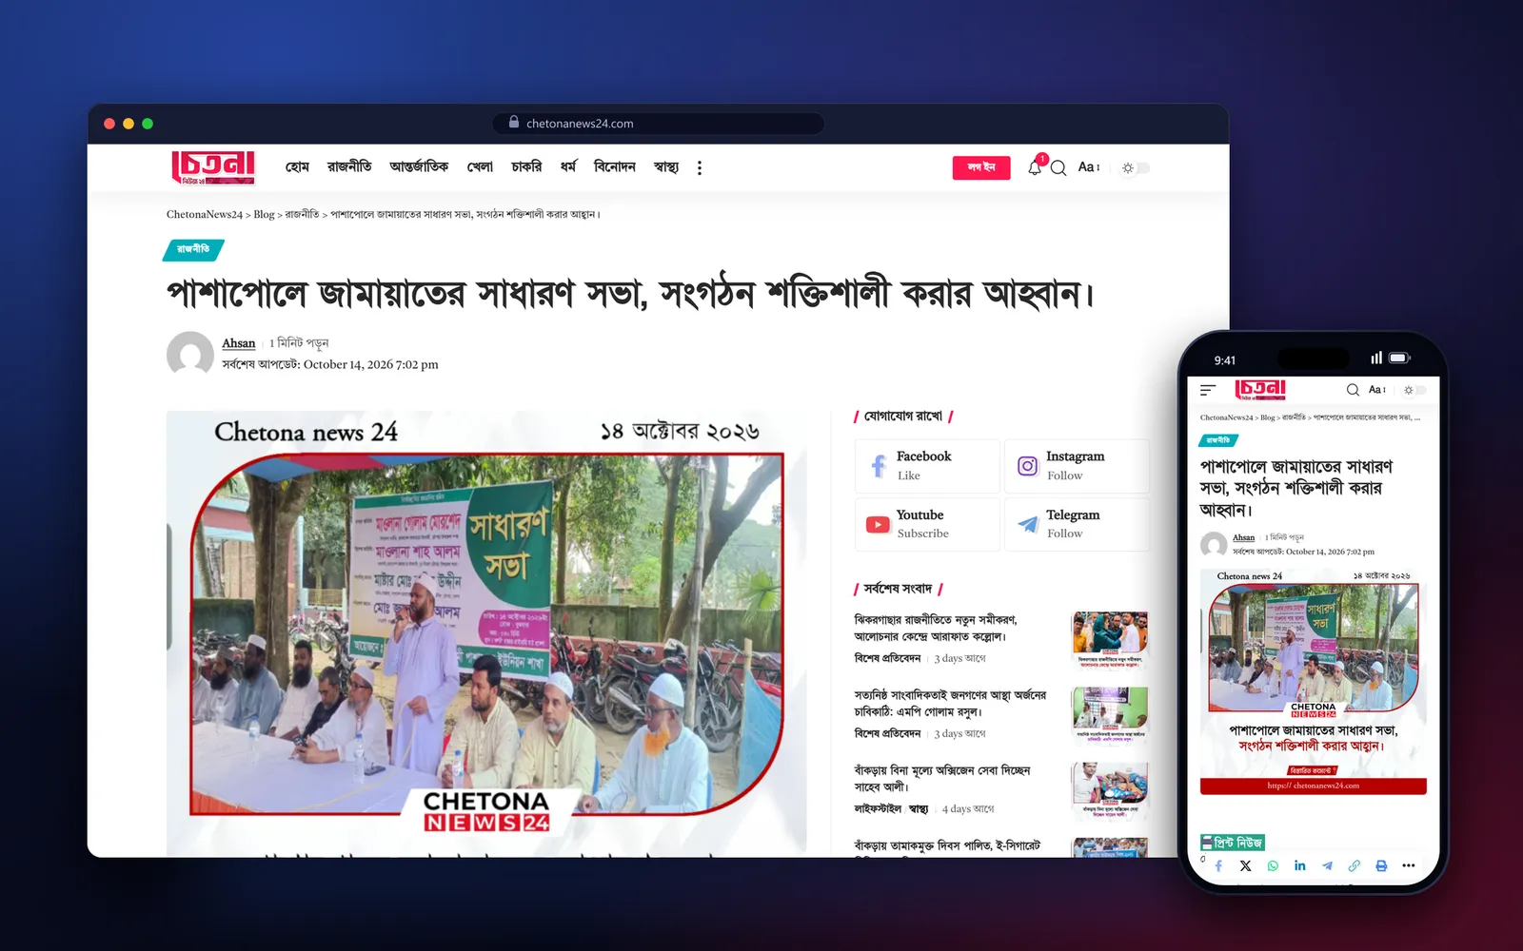Click the Youtube Subscribe text
1523x951 pixels.
[922, 534]
